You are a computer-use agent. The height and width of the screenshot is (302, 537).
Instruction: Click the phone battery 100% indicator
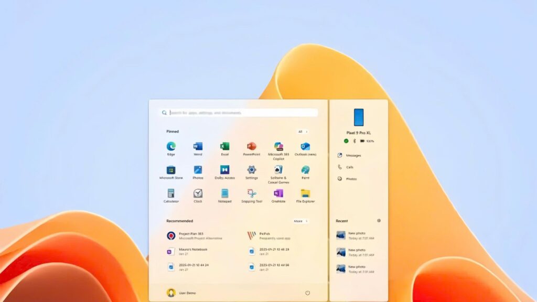click(x=367, y=141)
